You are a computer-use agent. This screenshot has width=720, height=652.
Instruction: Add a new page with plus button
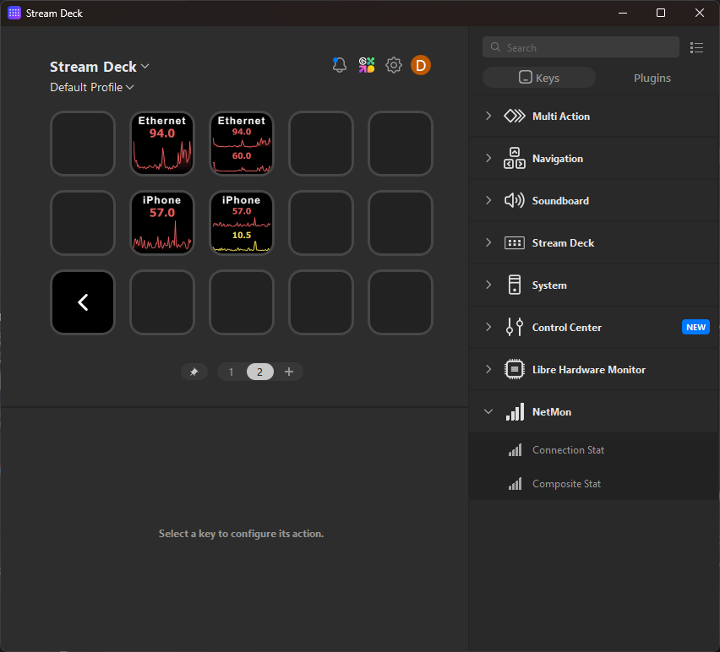tap(289, 372)
